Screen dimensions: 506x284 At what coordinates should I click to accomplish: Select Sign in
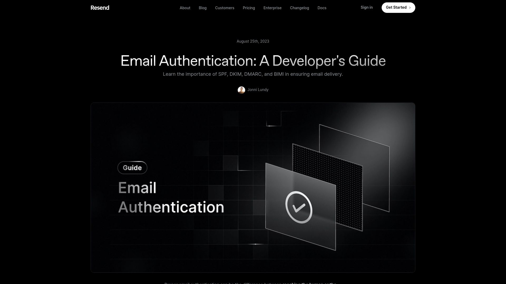[x=367, y=7]
